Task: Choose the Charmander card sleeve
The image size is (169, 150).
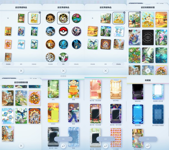Action: 8,57
